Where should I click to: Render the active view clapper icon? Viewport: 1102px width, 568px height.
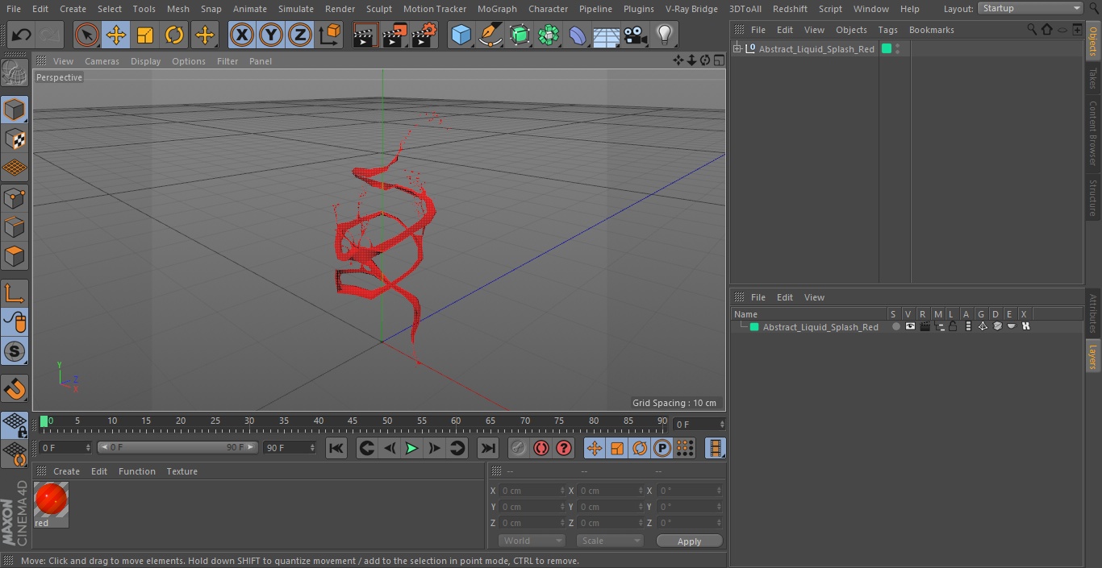[365, 35]
